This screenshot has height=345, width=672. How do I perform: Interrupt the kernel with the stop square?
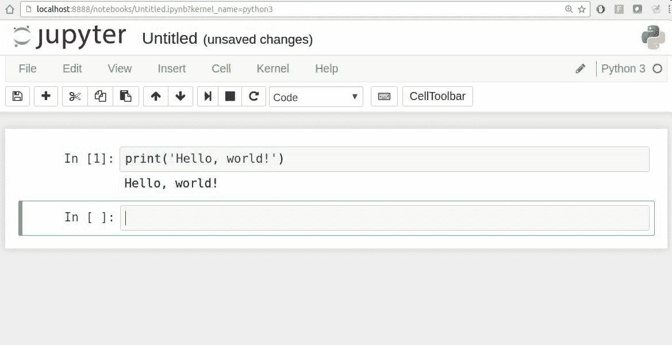click(230, 96)
